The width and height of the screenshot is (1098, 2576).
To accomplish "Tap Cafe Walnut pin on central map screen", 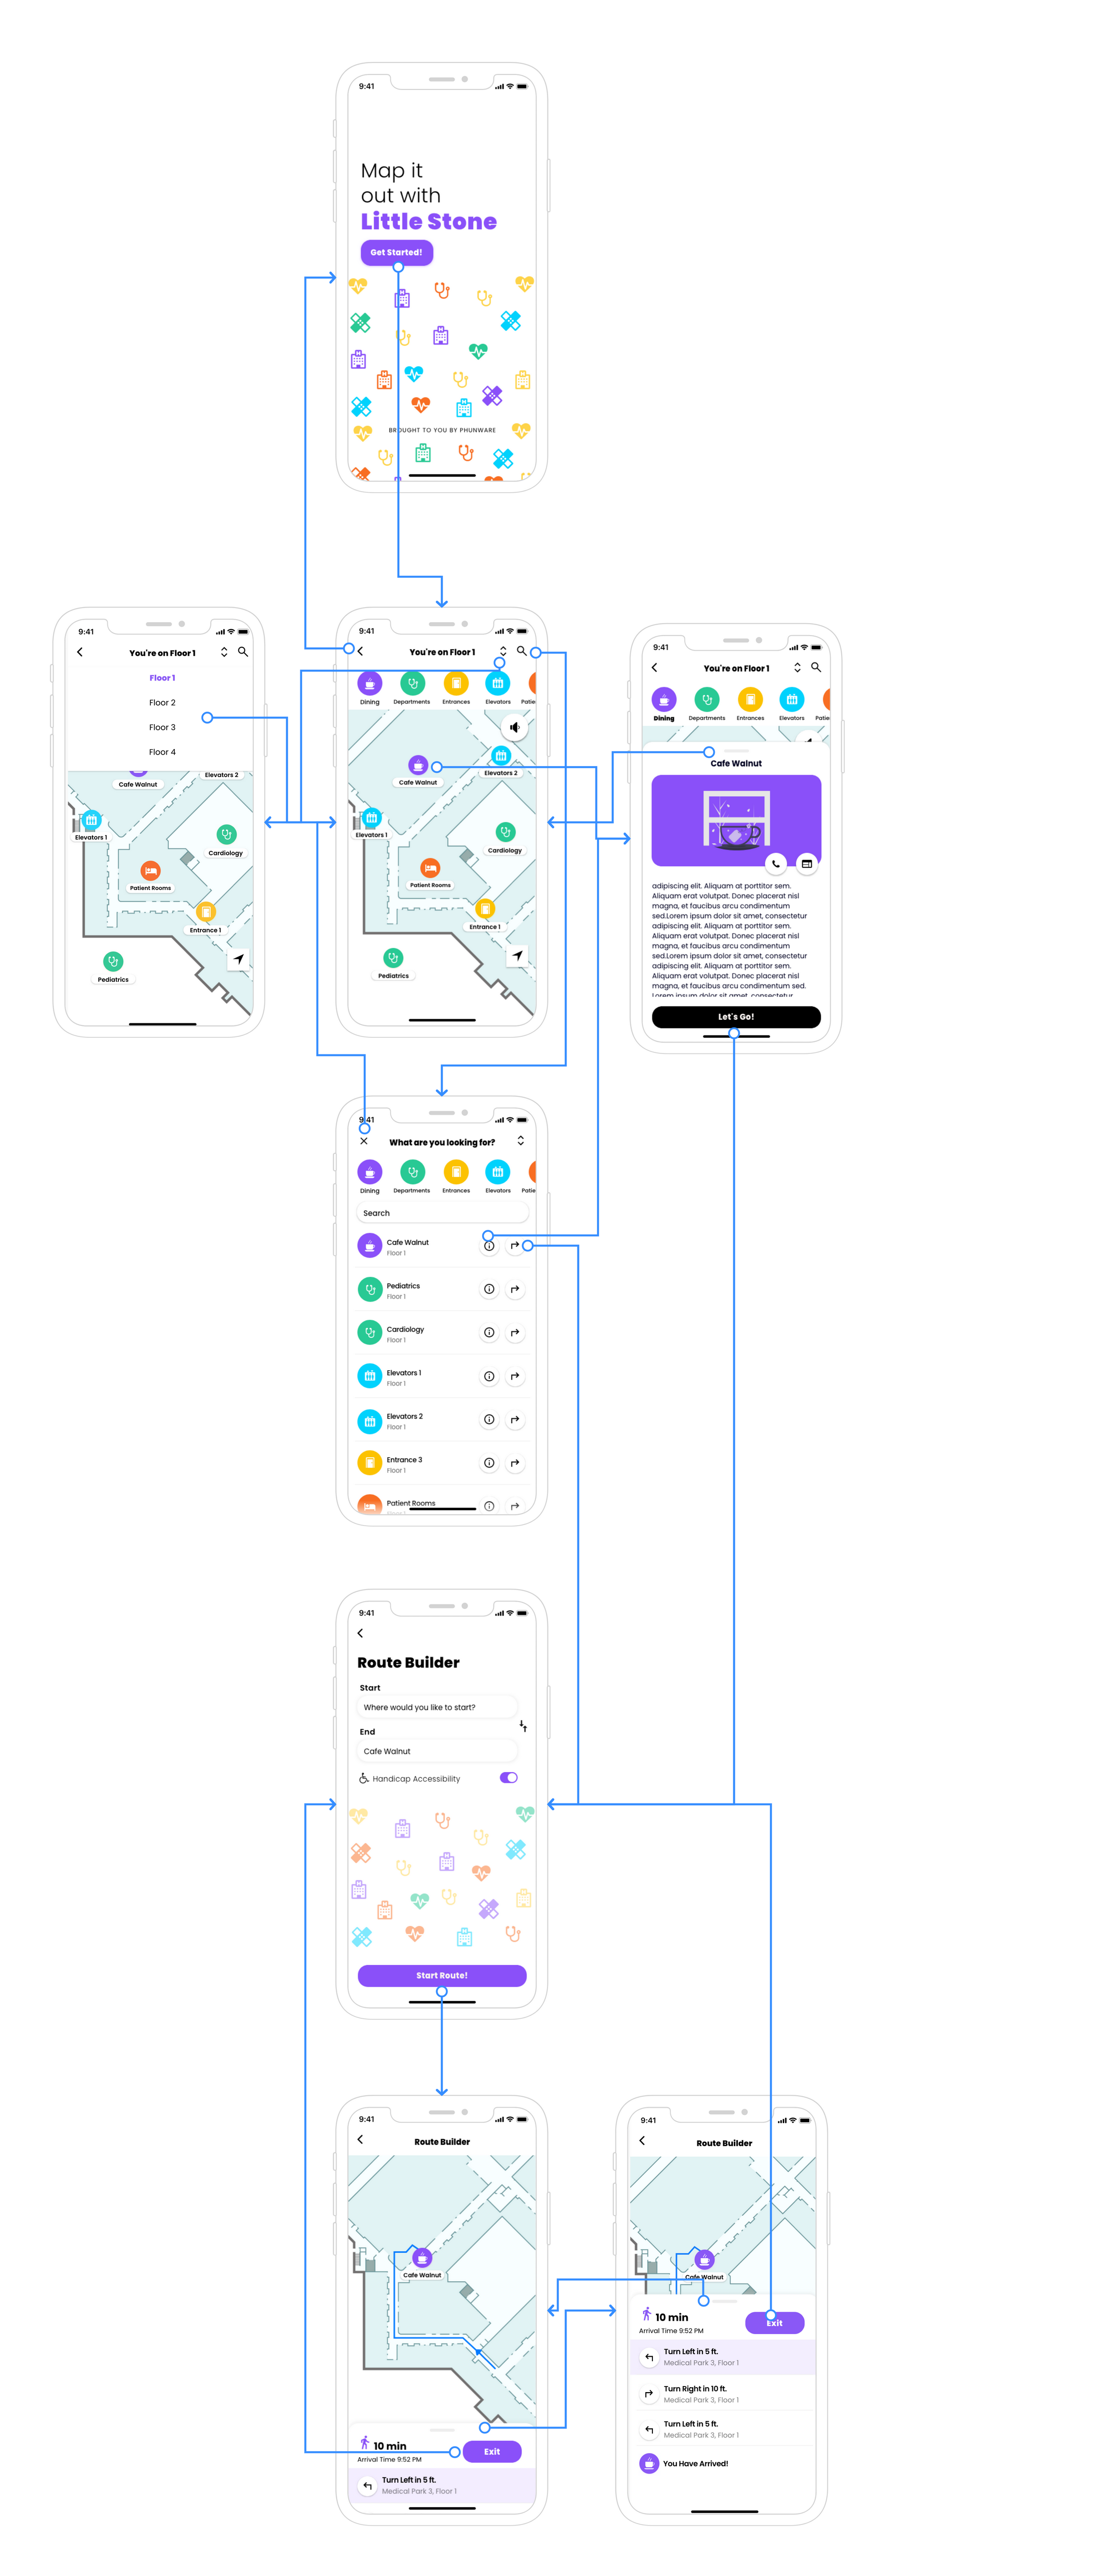I will (x=418, y=765).
